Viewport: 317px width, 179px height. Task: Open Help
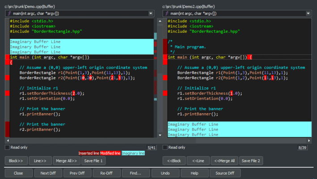tap(194, 173)
